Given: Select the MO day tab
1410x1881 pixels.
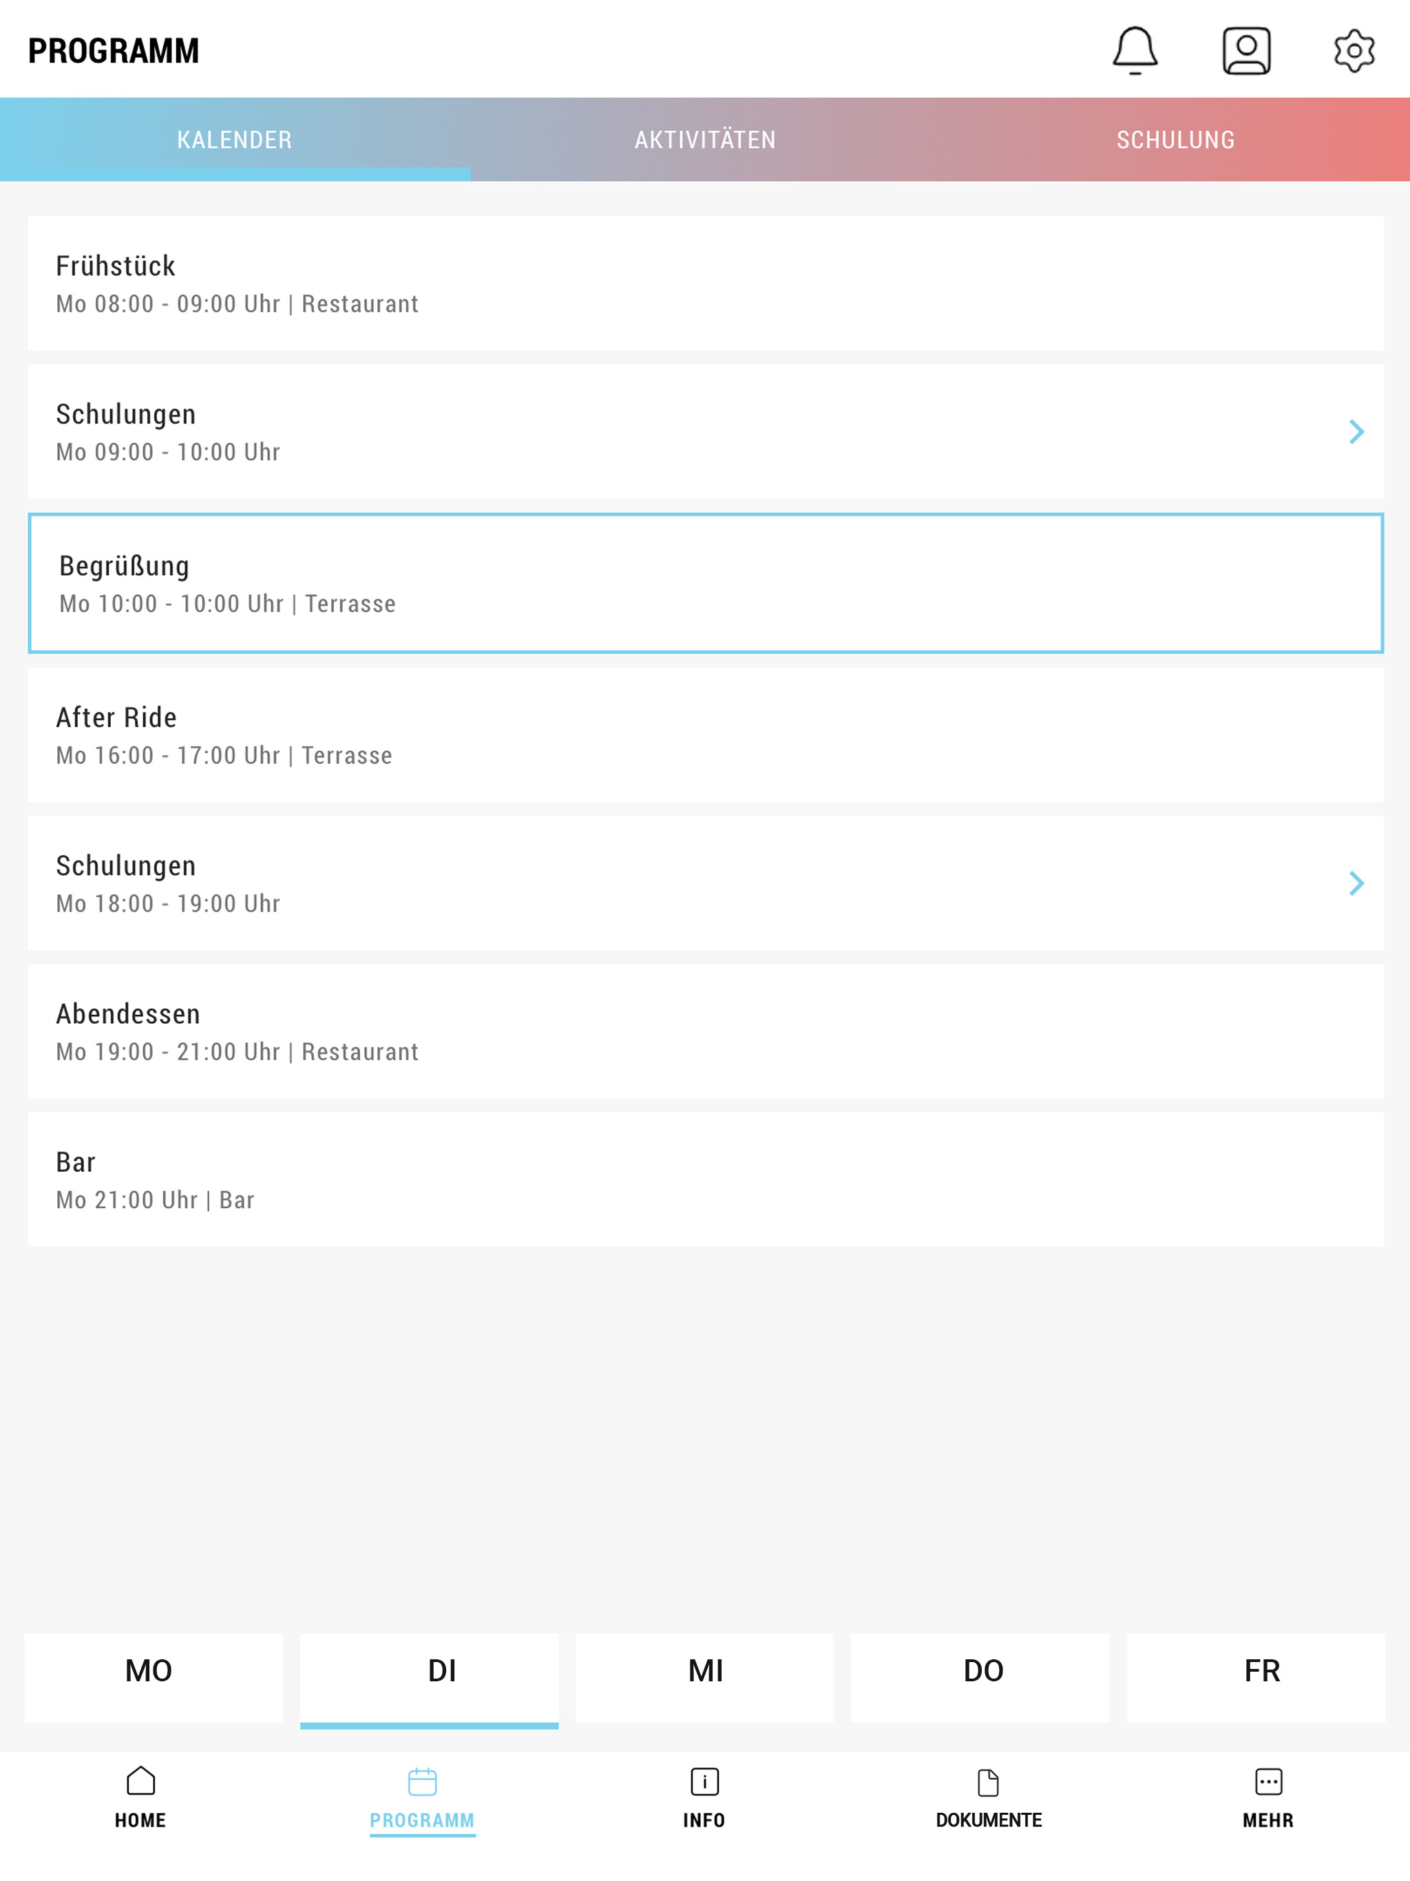Looking at the screenshot, I should (x=153, y=1678).
